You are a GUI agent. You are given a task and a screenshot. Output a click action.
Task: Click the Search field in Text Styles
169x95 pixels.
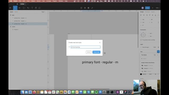pyautogui.click(x=150, y=59)
